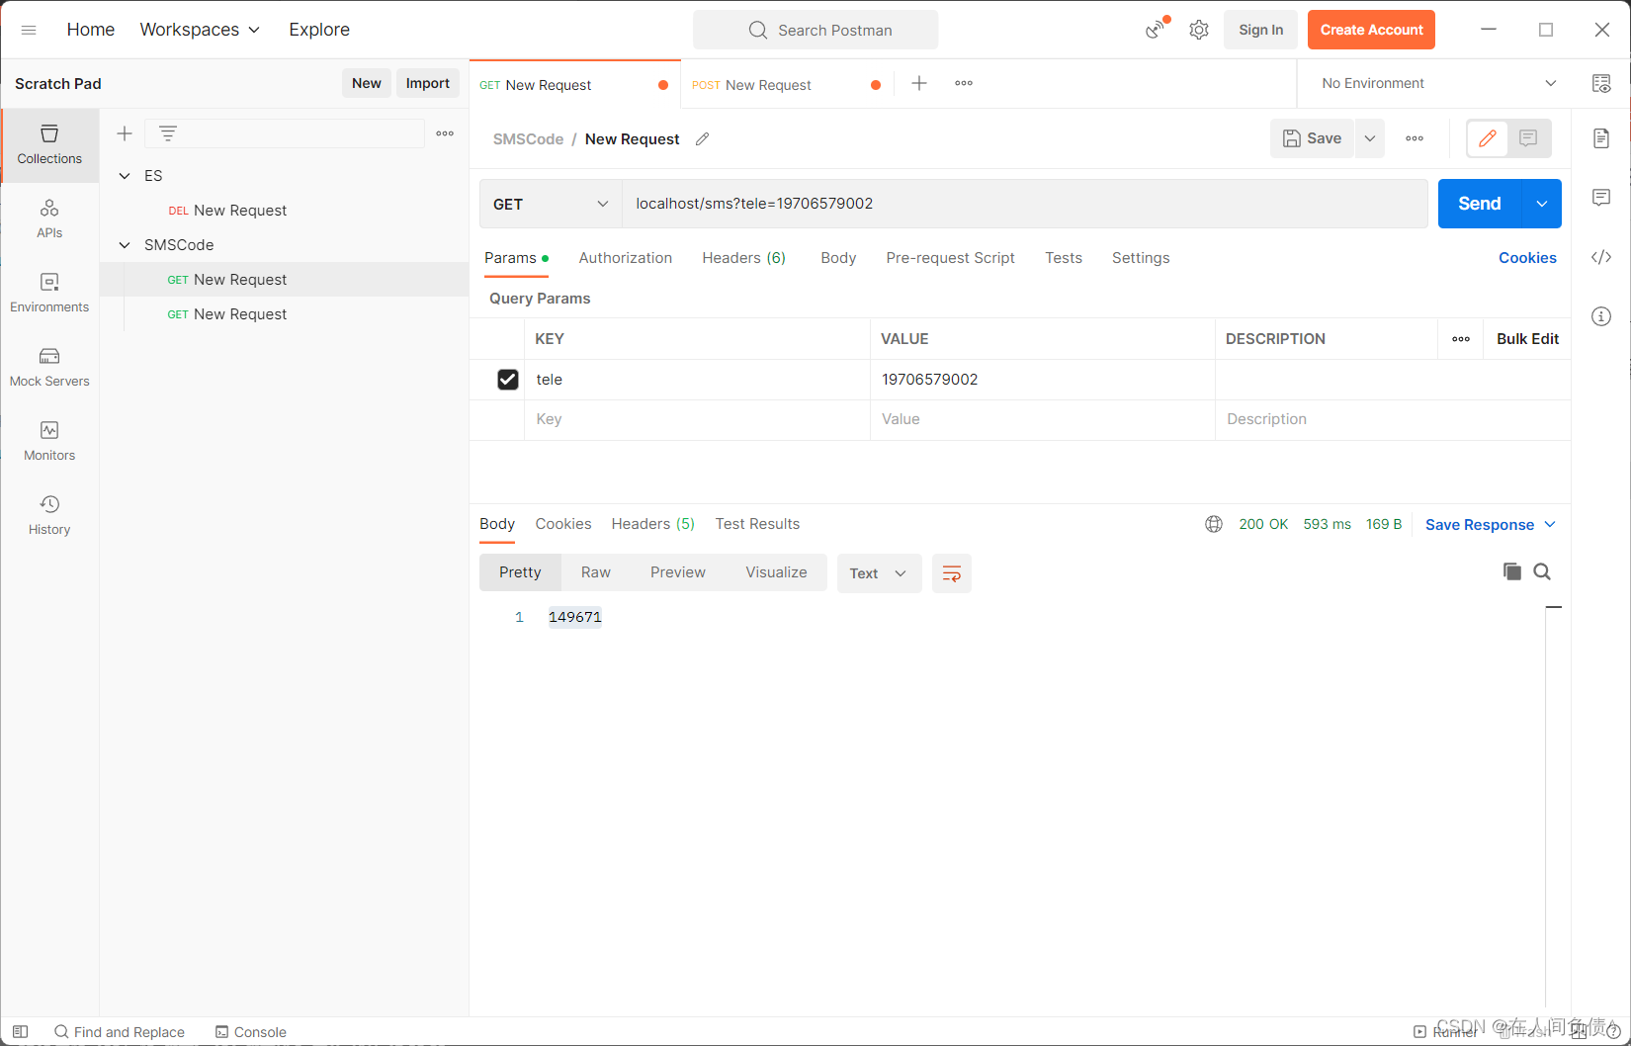The width and height of the screenshot is (1631, 1046).
Task: Switch to the Tests tab
Action: coord(1064,258)
